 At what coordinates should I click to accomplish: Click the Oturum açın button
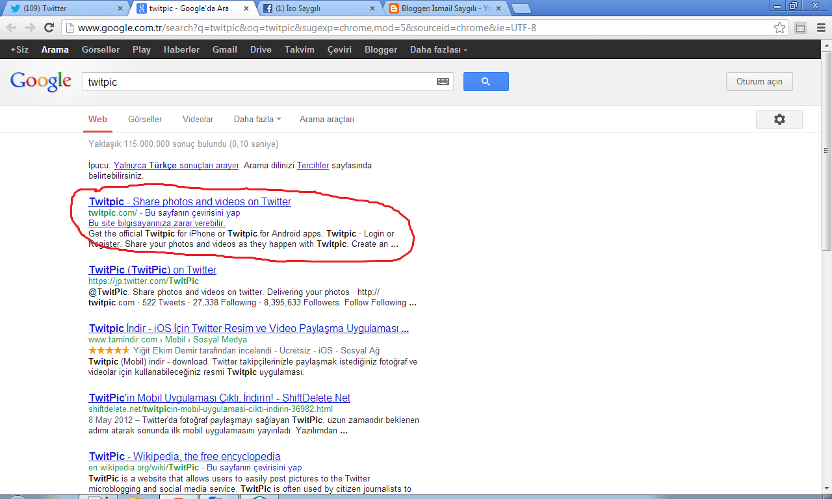tap(759, 82)
